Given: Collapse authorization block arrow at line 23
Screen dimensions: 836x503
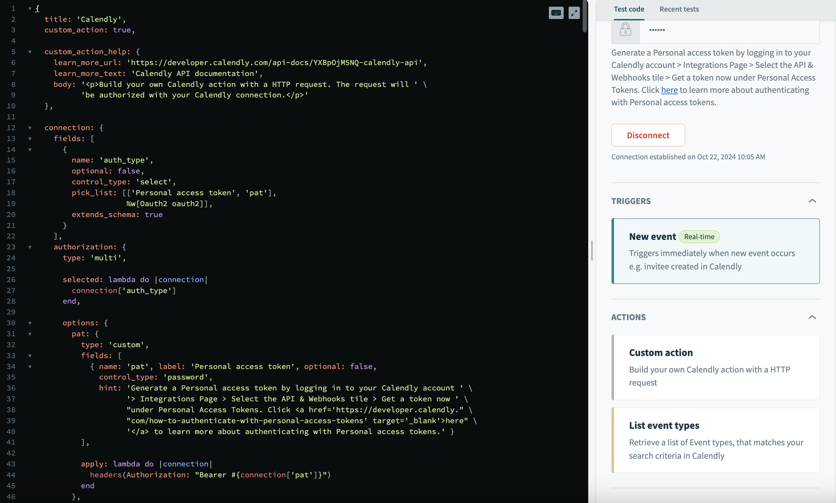Looking at the screenshot, I should click(30, 247).
